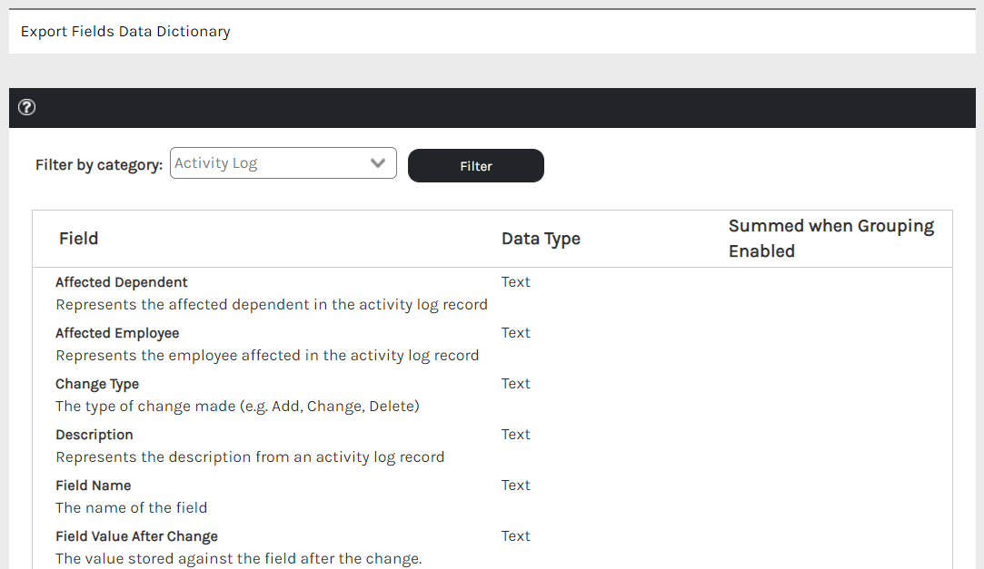Click the Field Value After Change entry

coord(136,536)
